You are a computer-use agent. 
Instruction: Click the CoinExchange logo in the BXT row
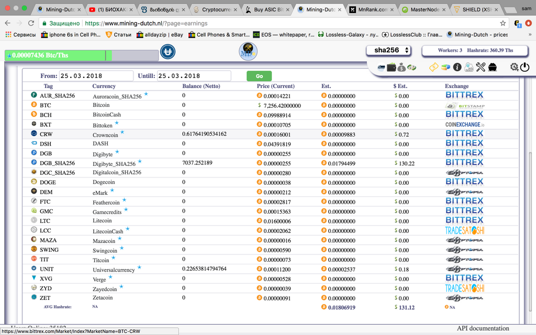(x=465, y=125)
